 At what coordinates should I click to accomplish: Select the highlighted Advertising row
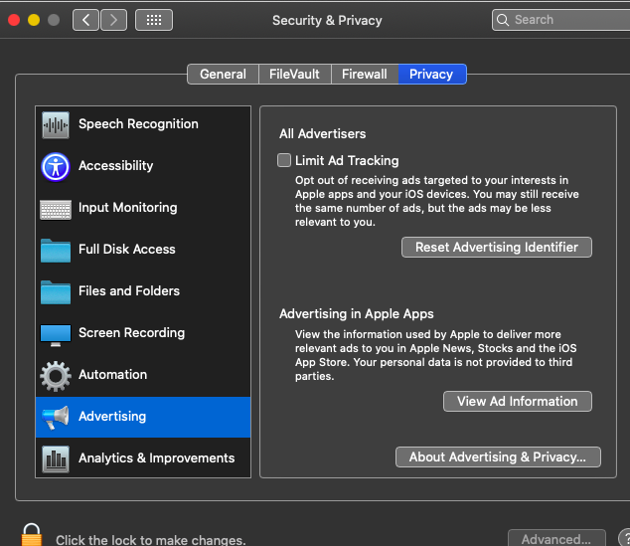[x=143, y=417]
